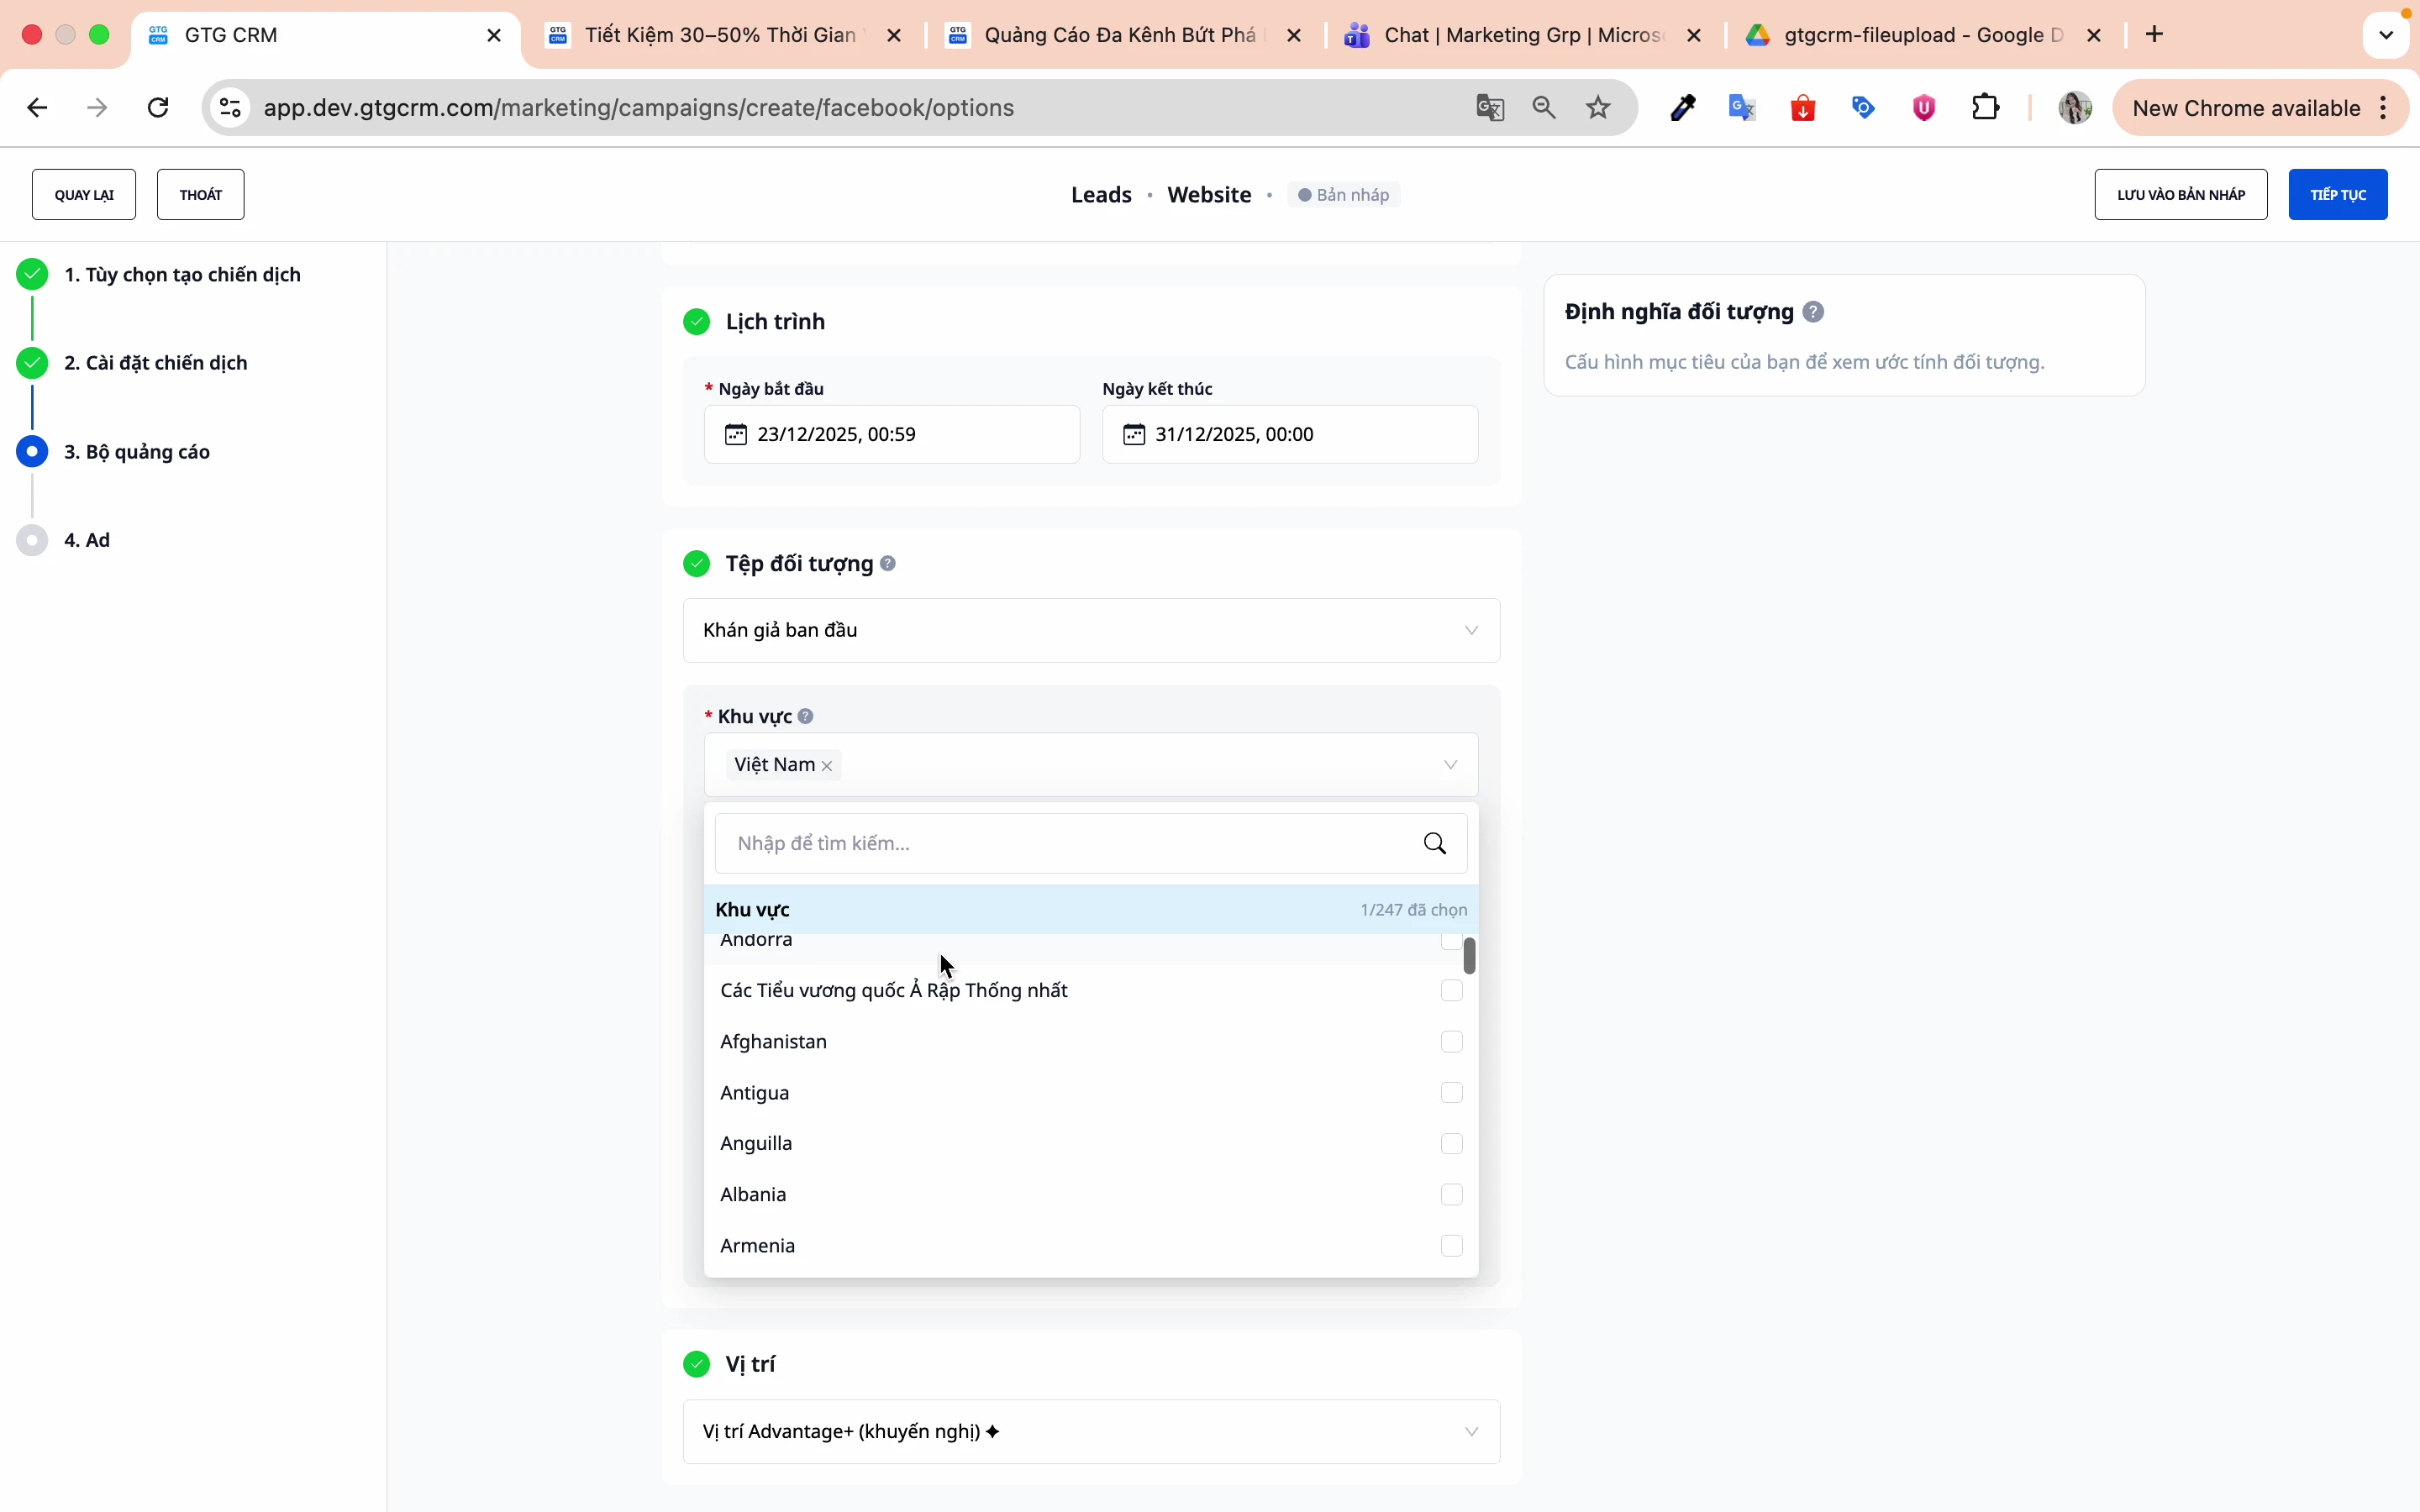
Task: Click the help icon beside Tệp đối tượng
Action: [888, 564]
